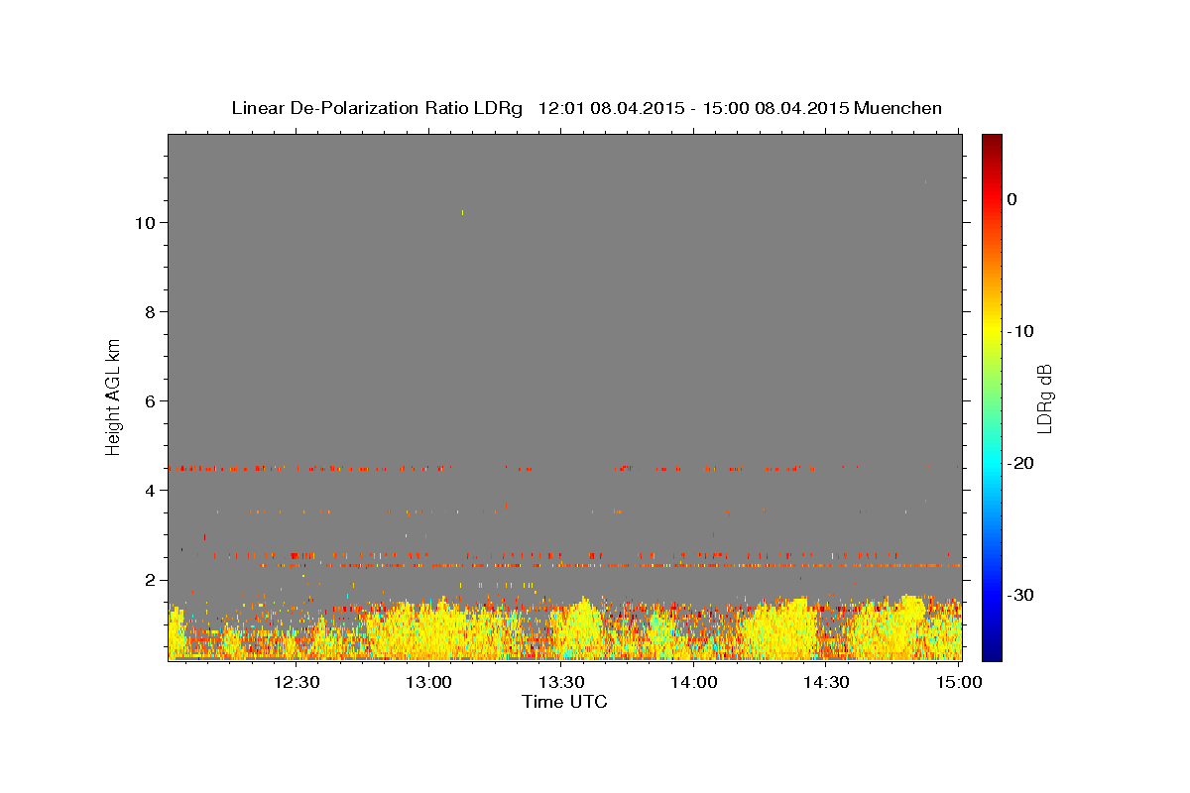Viewport: 1190px width, 793px height.
Task: Click the height tick label '8'
Action: pos(150,311)
